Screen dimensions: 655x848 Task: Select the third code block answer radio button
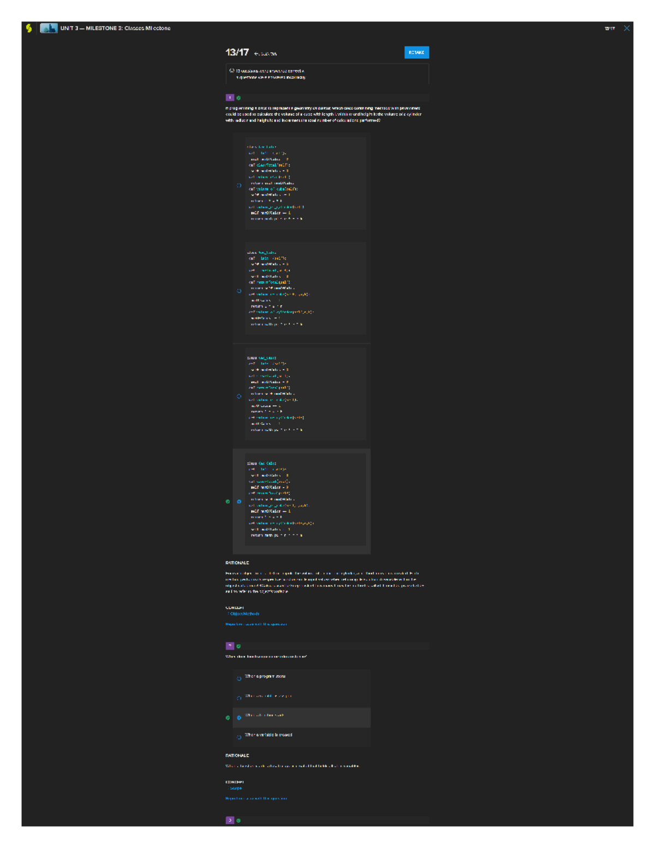[x=239, y=396]
